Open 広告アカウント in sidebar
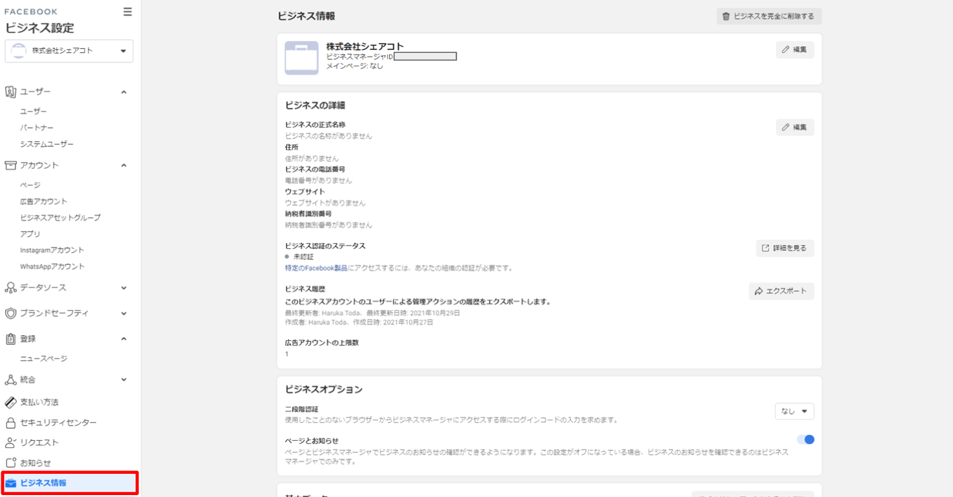 click(44, 202)
